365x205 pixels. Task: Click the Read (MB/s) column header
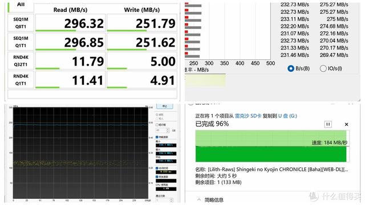pyautogui.click(x=70, y=10)
